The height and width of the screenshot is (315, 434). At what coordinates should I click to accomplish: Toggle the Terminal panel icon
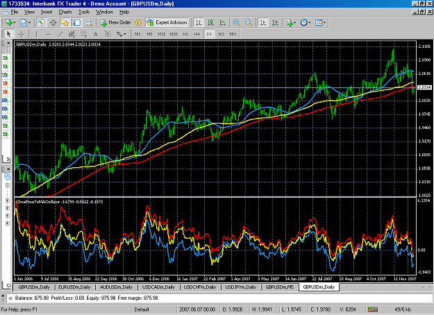pyautogui.click(x=76, y=23)
